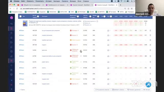Open action dropdown for 52 643 frequency row

109,35
